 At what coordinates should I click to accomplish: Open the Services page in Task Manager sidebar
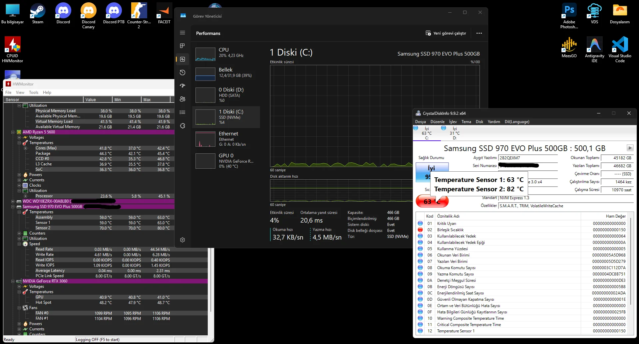coord(182,126)
